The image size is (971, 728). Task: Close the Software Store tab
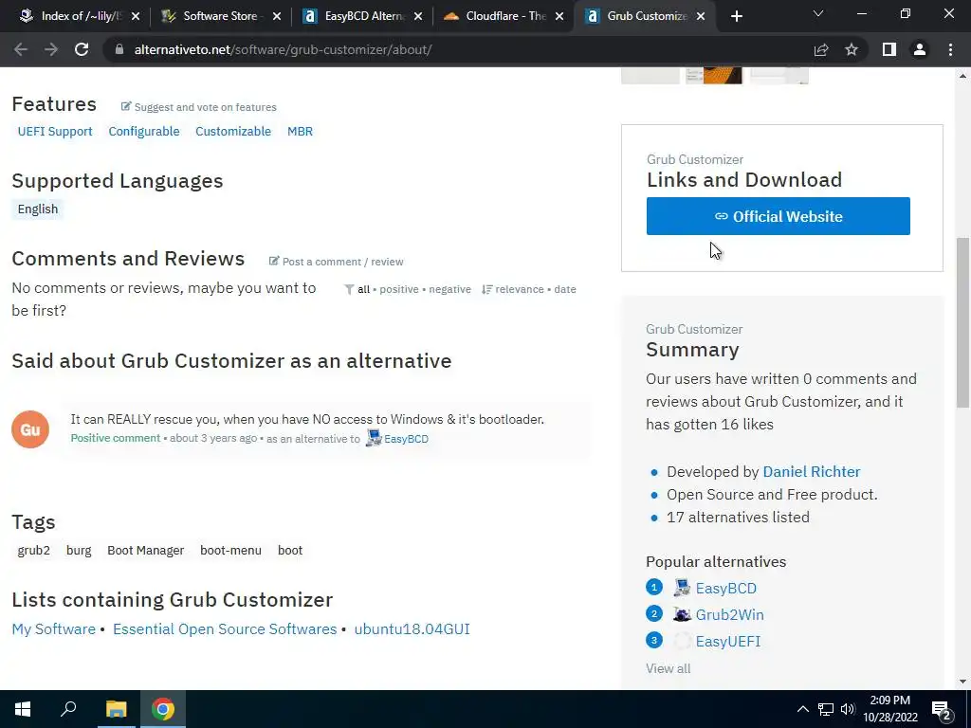(x=277, y=16)
